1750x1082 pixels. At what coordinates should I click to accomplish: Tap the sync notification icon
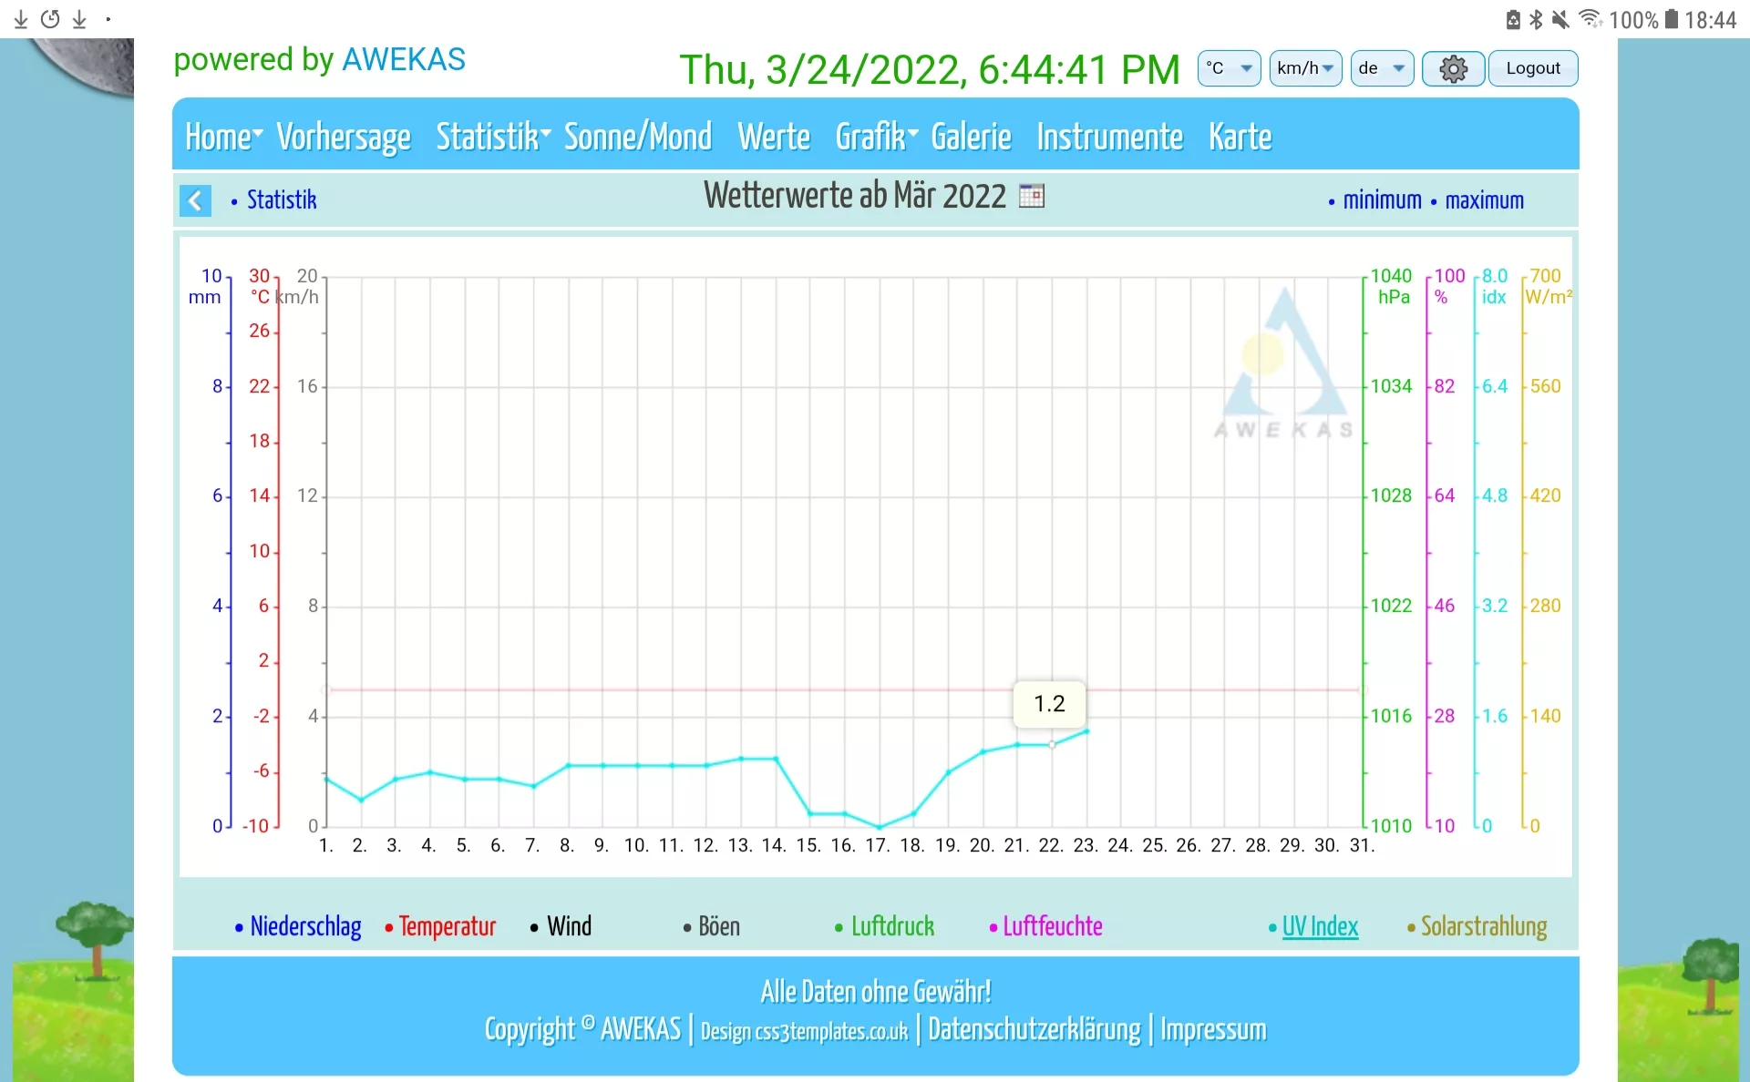[50, 19]
